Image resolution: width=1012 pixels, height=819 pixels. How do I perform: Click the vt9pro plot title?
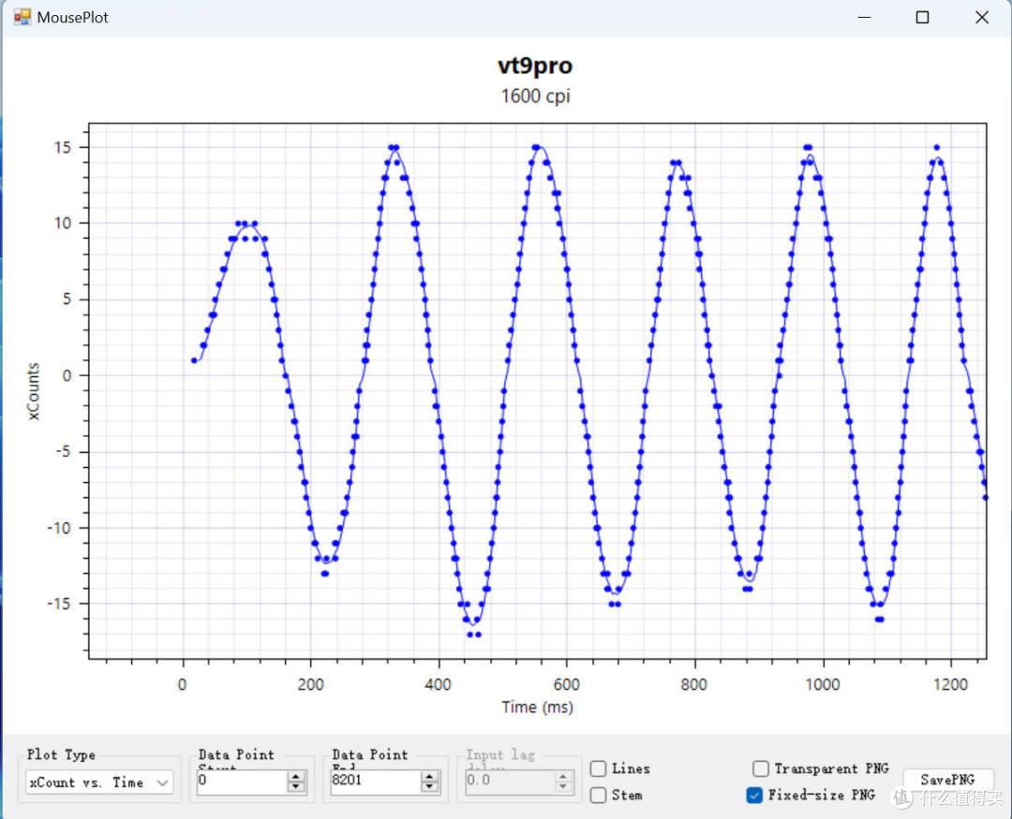(x=535, y=66)
